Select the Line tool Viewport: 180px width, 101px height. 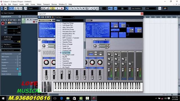click(92, 8)
